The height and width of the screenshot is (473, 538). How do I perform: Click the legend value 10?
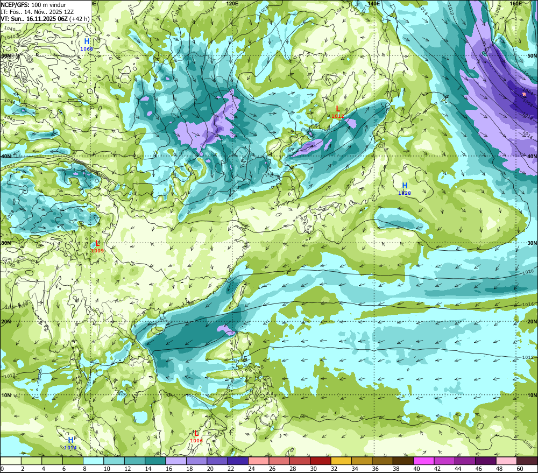(x=107, y=469)
